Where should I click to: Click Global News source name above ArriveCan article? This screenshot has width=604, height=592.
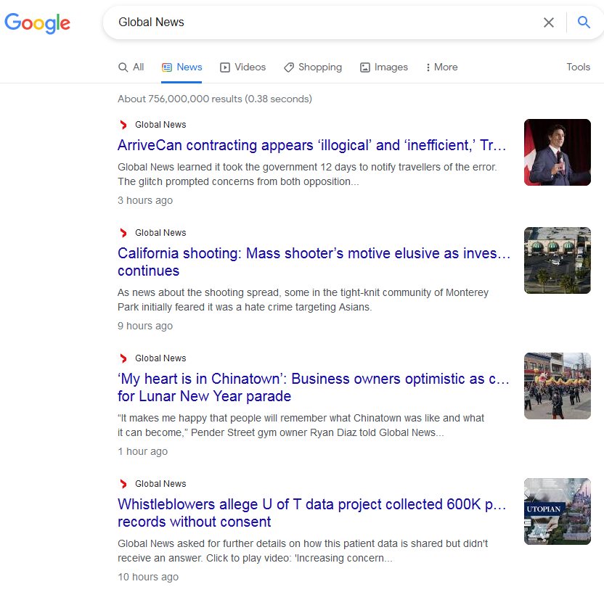tap(160, 125)
